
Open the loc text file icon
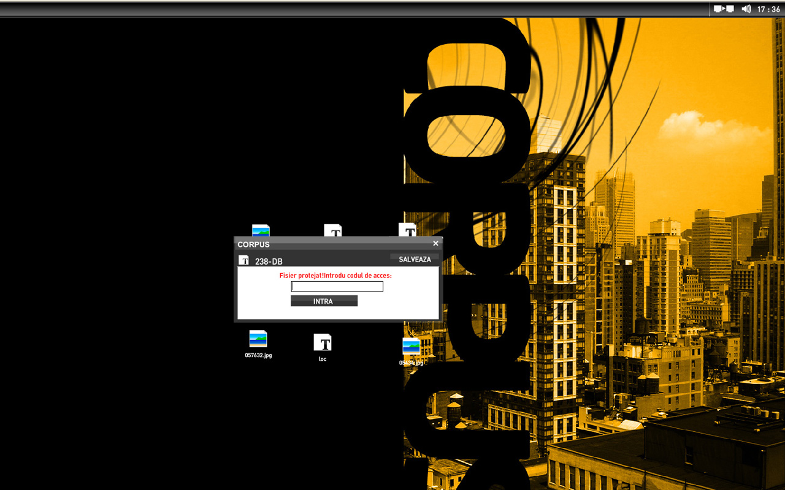323,342
